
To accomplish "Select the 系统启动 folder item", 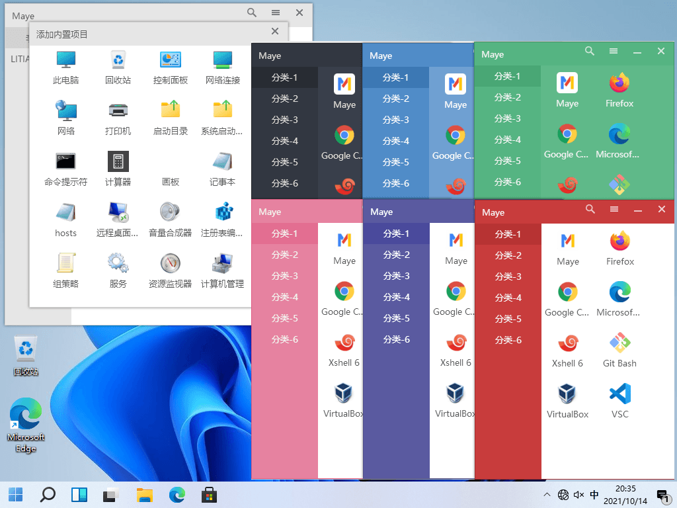I will [x=222, y=118].
